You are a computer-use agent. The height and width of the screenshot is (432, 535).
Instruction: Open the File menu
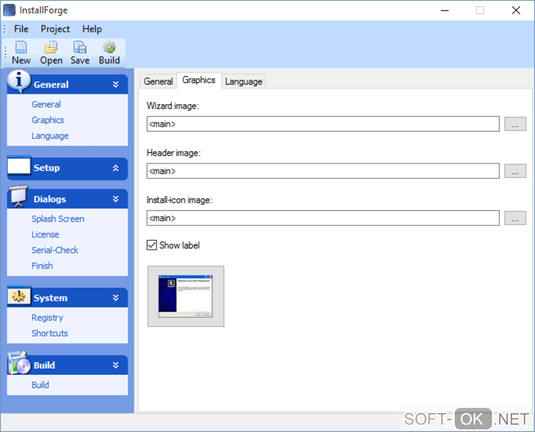point(22,29)
